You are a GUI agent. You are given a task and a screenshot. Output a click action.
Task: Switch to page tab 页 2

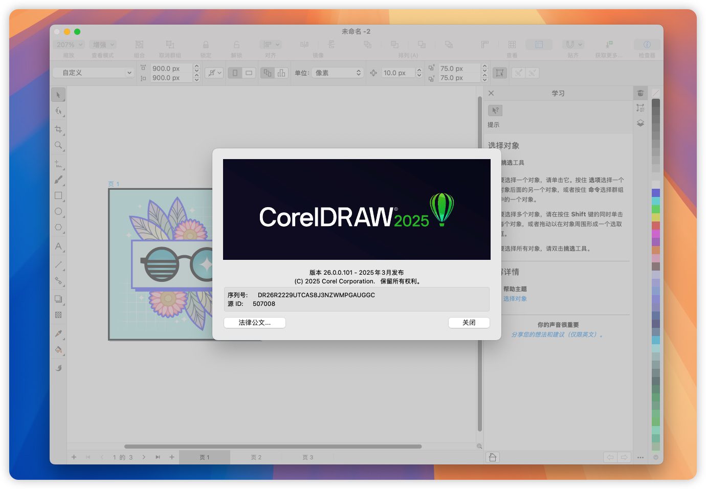[x=256, y=457]
